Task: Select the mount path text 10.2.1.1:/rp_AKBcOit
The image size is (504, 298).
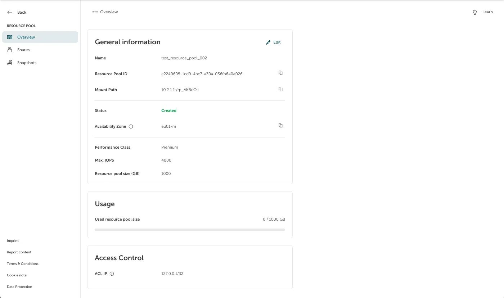Action: [180, 90]
